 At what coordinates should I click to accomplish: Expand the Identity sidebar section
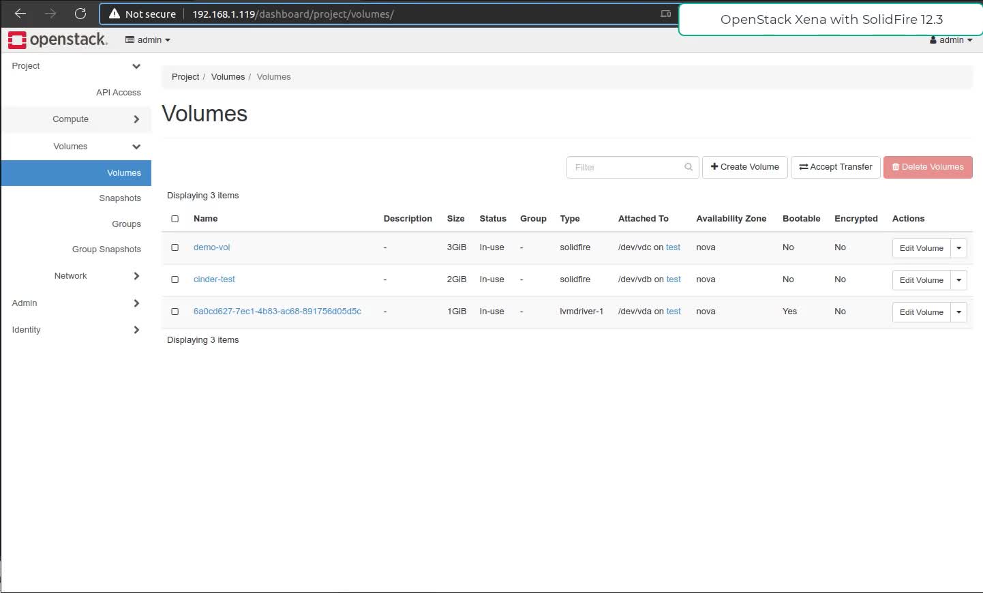76,330
